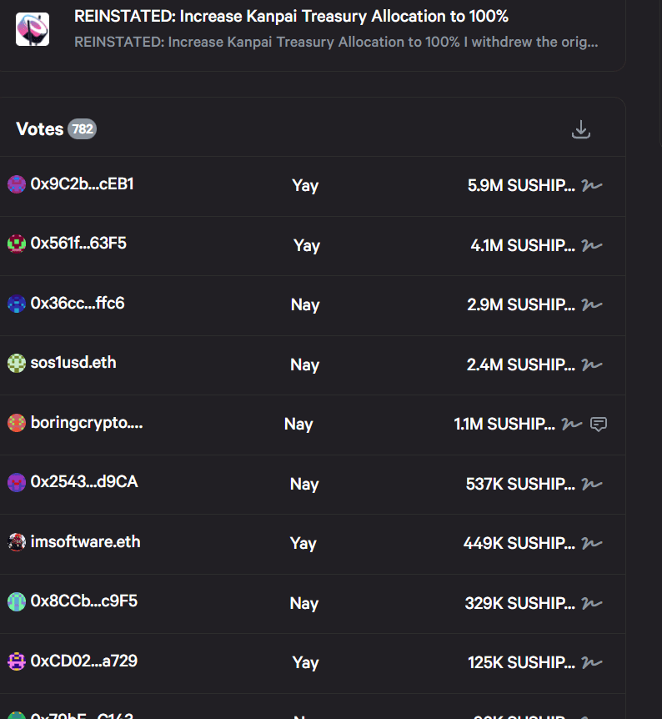662x719 pixels.
Task: Click the 782 votes count badge
Action: [82, 129]
